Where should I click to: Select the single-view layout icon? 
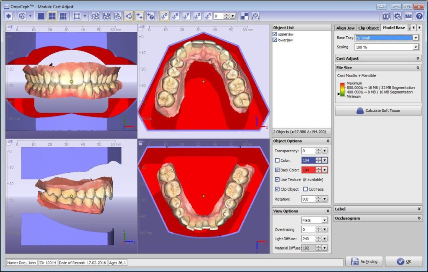(x=41, y=16)
